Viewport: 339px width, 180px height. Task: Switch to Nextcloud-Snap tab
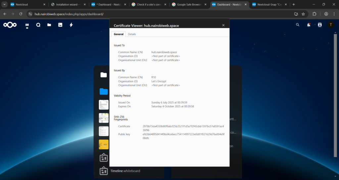[x=270, y=4]
